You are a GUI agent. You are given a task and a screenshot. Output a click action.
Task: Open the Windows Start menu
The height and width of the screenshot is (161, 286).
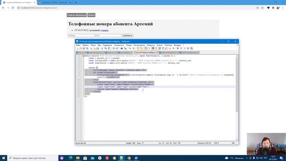[4, 158]
